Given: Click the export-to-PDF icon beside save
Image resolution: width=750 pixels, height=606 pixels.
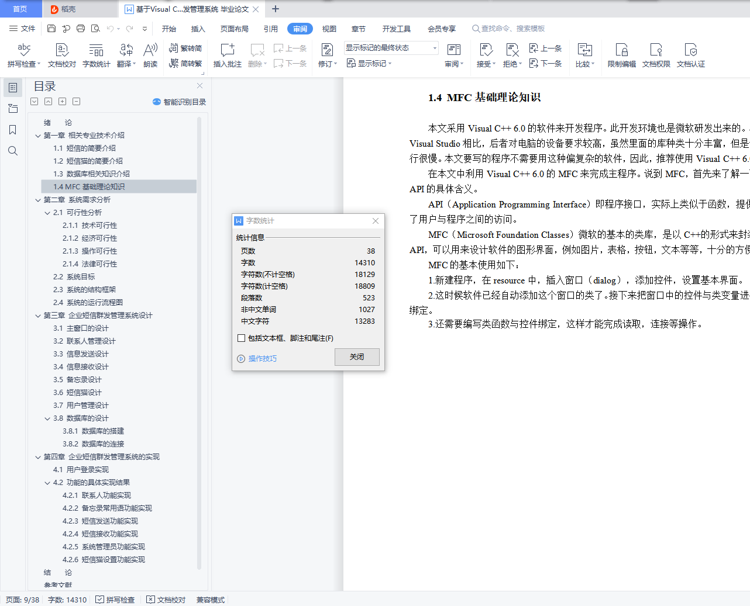Looking at the screenshot, I should (x=66, y=28).
